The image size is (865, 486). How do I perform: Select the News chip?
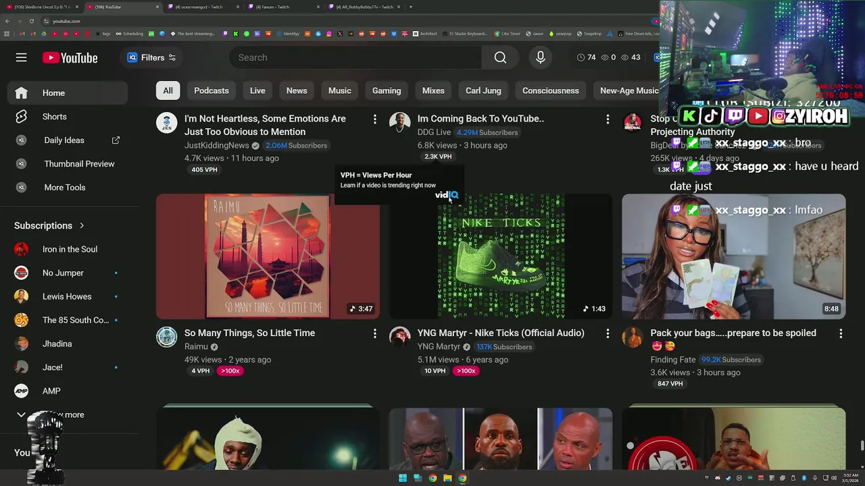tap(297, 90)
